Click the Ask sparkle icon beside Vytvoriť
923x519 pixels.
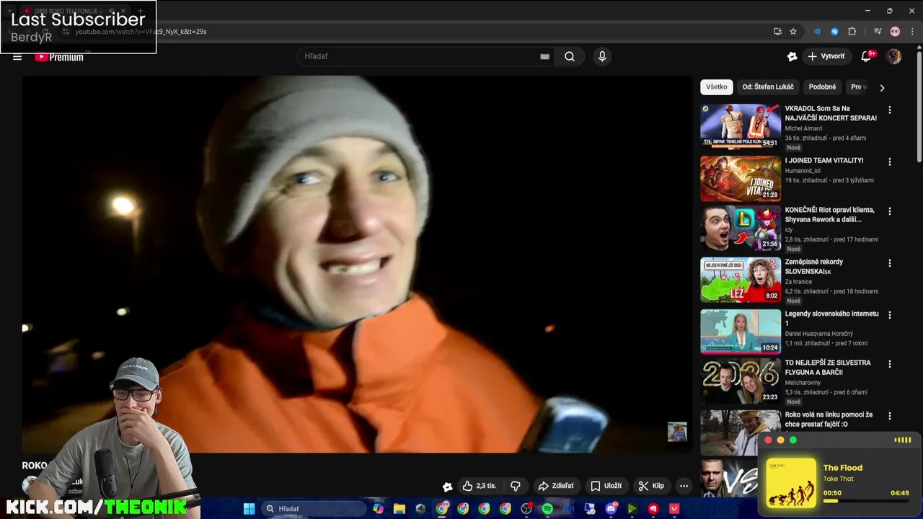click(x=792, y=56)
